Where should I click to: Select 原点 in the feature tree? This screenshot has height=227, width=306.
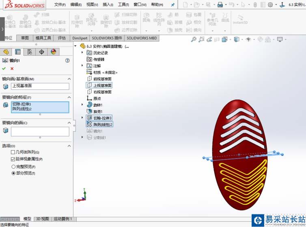tap(97, 98)
